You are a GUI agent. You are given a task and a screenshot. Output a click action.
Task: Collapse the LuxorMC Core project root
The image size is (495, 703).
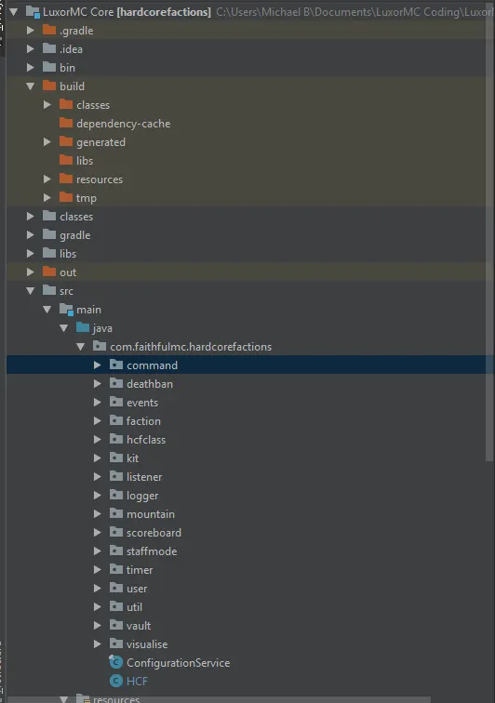pos(14,12)
